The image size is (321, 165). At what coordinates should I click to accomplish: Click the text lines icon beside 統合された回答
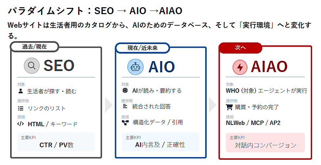125,106
